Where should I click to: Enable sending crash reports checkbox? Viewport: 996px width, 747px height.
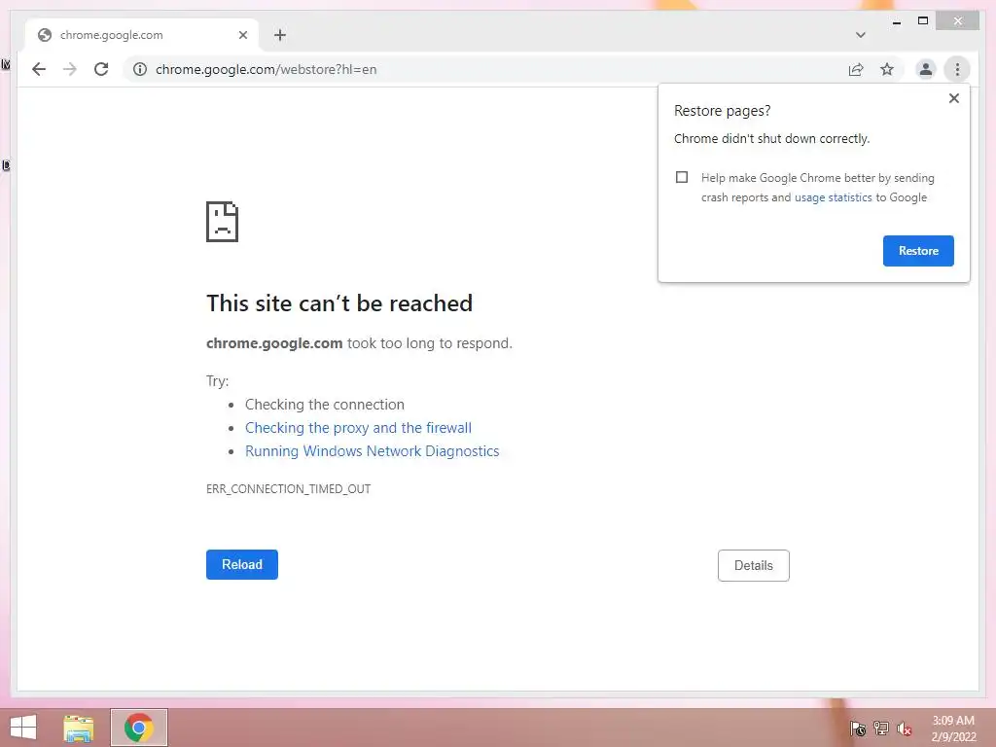coord(682,177)
